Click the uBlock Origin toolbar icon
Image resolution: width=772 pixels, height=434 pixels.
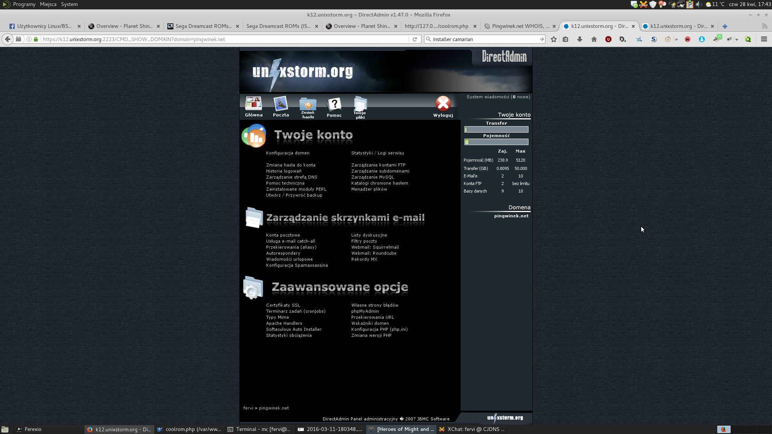pos(608,39)
